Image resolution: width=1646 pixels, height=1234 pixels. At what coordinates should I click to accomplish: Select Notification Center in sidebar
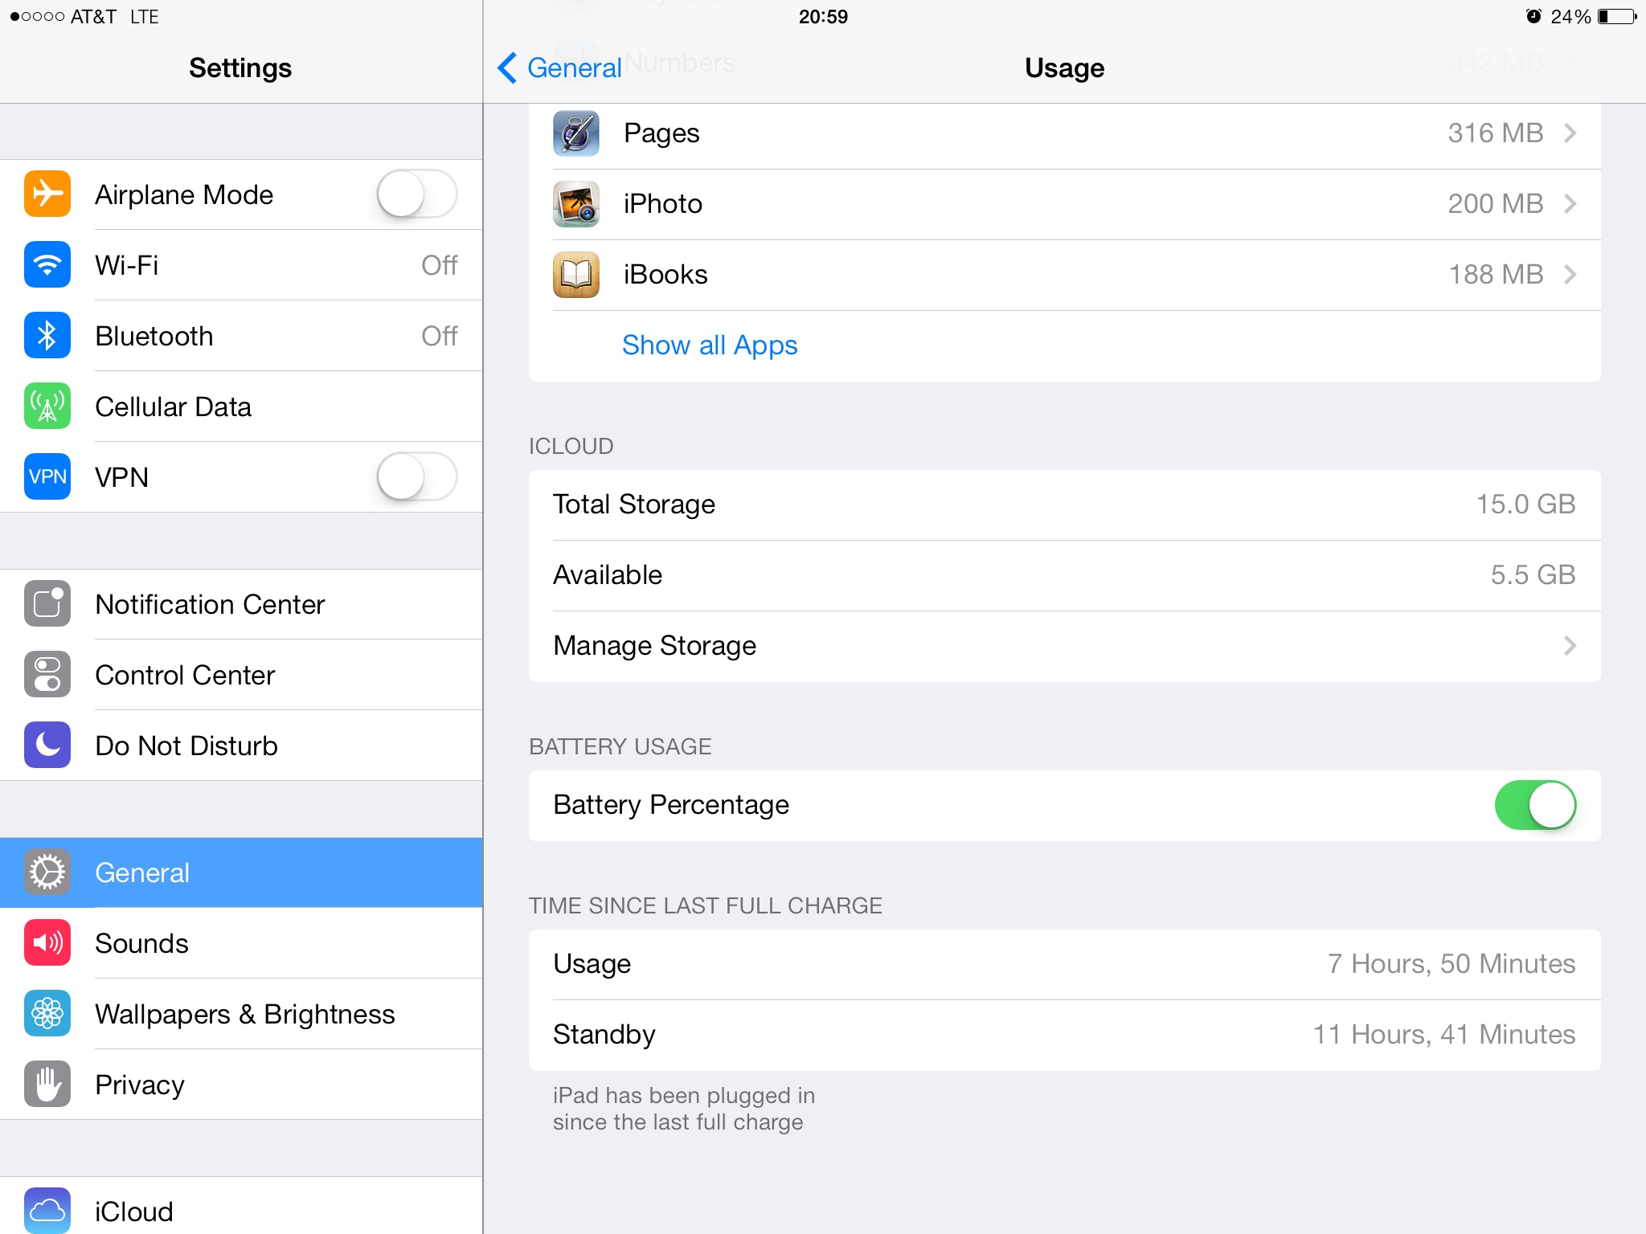pos(210,604)
